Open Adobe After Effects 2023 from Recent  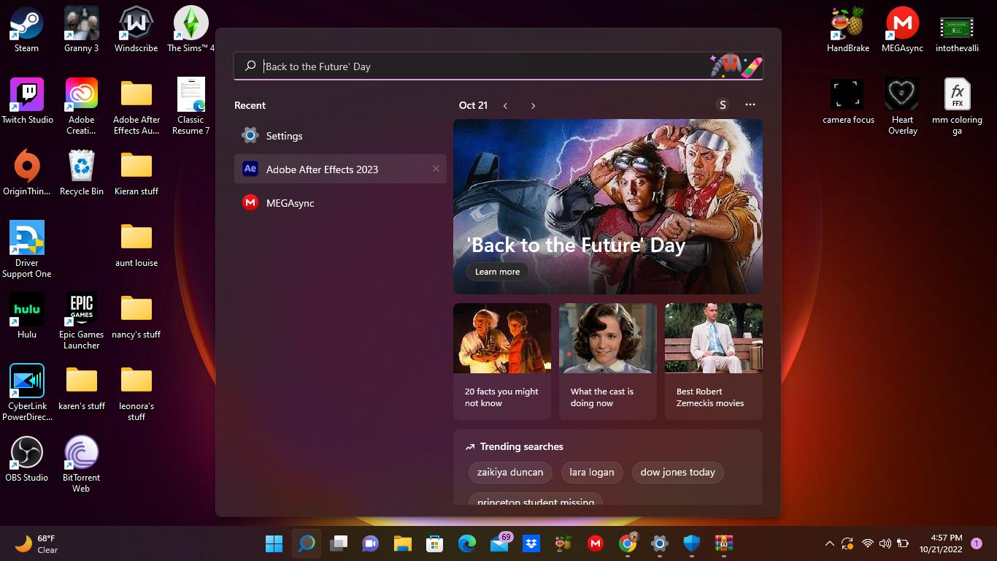(x=322, y=169)
